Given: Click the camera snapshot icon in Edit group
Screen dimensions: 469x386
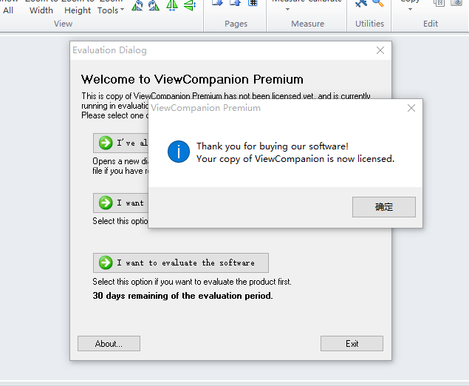Looking at the screenshot, I should pos(457,4).
